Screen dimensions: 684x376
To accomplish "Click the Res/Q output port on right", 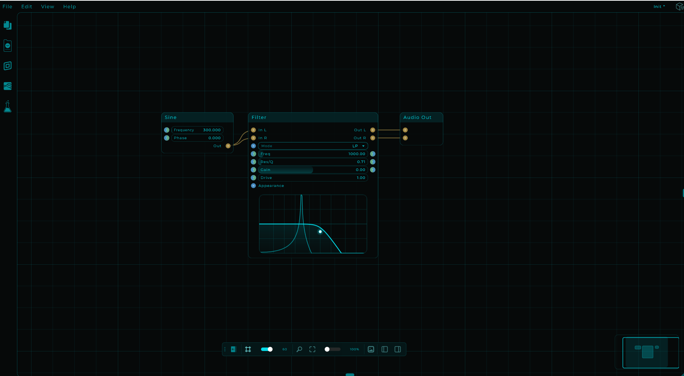I will [373, 162].
